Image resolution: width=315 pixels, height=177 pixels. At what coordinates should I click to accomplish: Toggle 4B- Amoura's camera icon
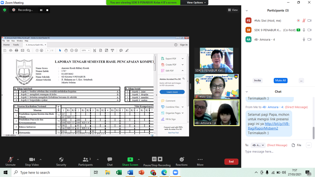click(x=309, y=39)
